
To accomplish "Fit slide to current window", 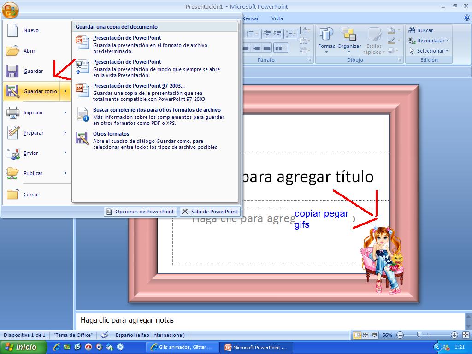I will point(466,335).
